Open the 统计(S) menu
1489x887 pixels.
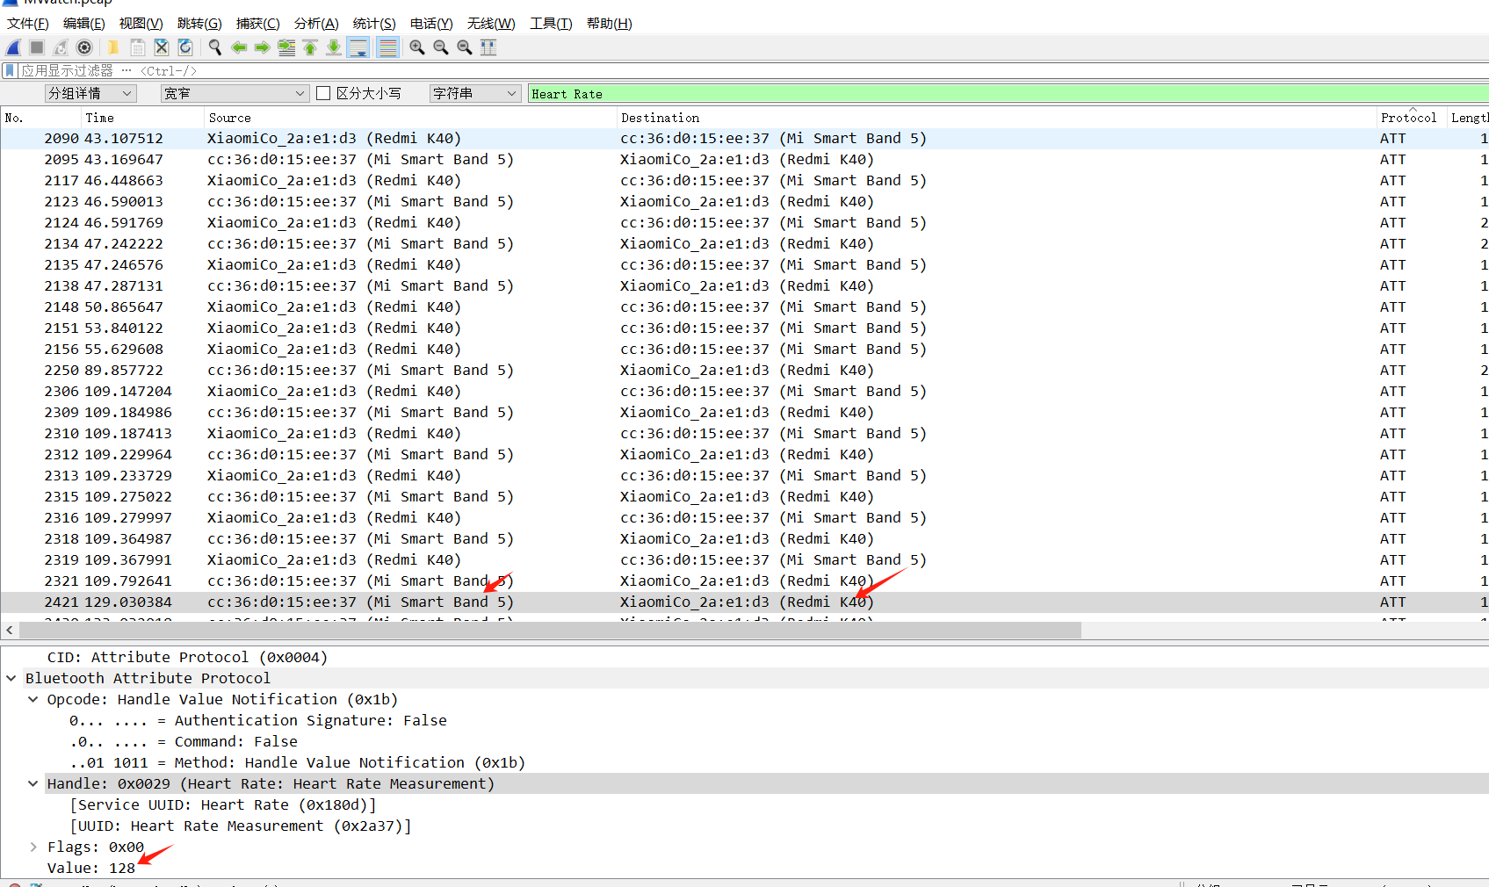374,24
